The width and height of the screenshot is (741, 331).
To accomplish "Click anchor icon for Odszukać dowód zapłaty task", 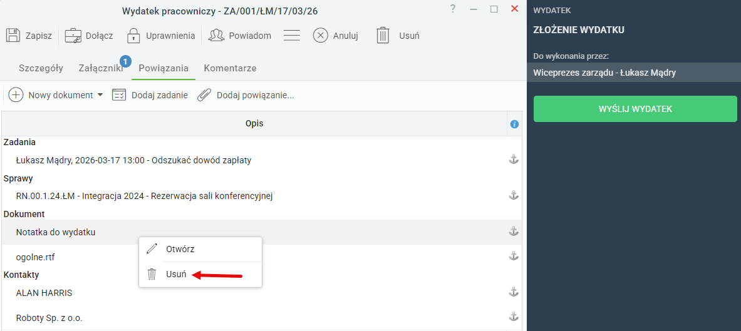I will tap(513, 160).
